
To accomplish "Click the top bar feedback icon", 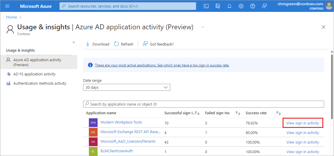I will pos(264,6).
